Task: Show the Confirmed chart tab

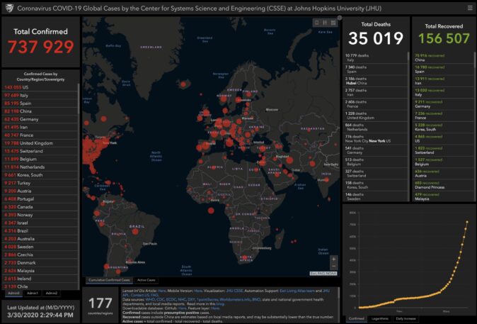Action: (356, 318)
